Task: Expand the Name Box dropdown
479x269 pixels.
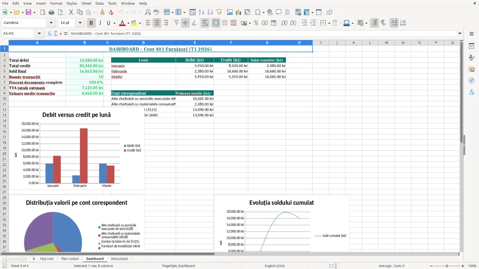Action: point(39,34)
